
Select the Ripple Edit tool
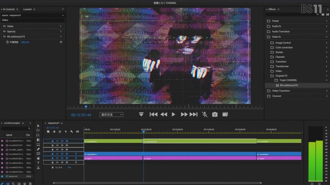[38, 135]
